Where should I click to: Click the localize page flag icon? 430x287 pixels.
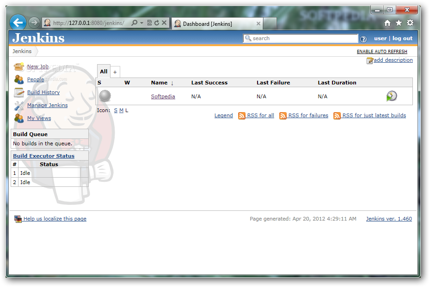(18, 219)
